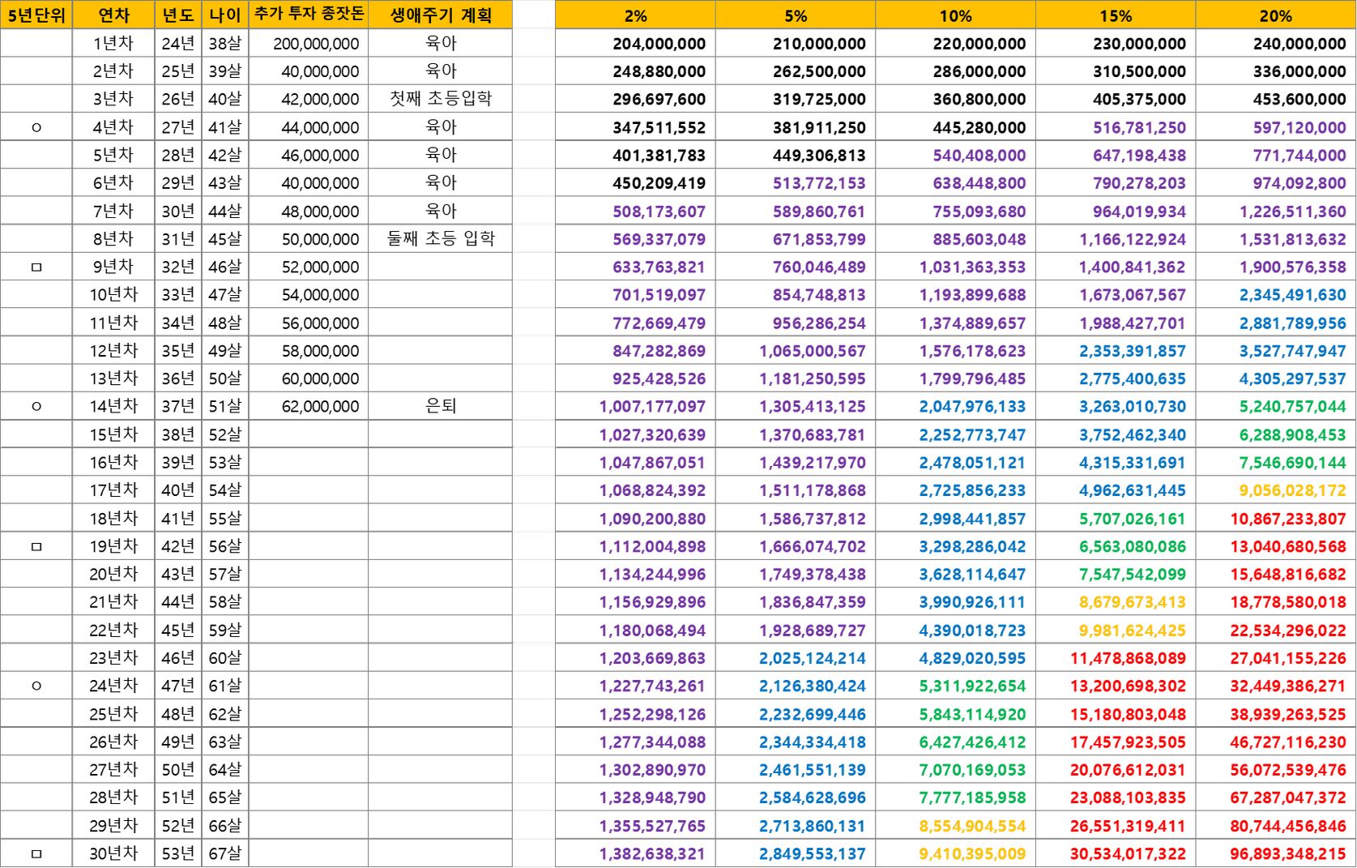The image size is (1357, 868).
Task: Select the value 2,345,491,630
Action: [x=1292, y=295]
